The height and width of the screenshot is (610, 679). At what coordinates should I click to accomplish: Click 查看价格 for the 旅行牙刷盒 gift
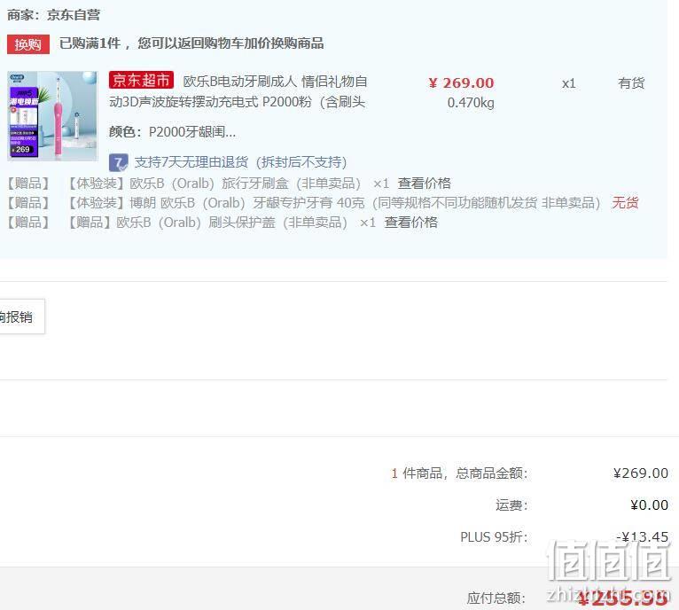pyautogui.click(x=424, y=184)
